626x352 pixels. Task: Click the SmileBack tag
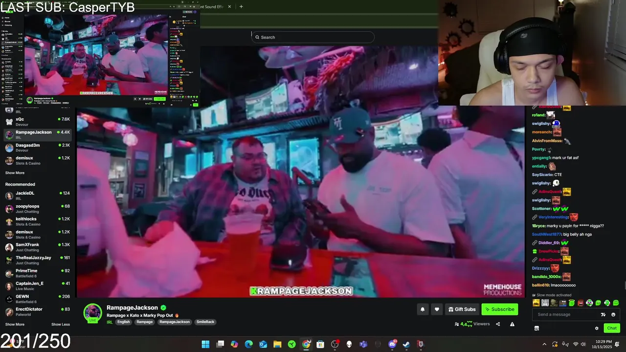pos(205,322)
